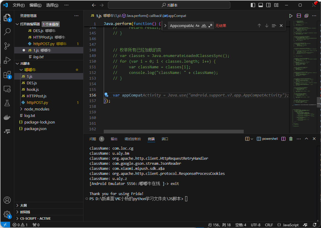
Task: Open the Search view in activity bar
Action: click(7, 31)
